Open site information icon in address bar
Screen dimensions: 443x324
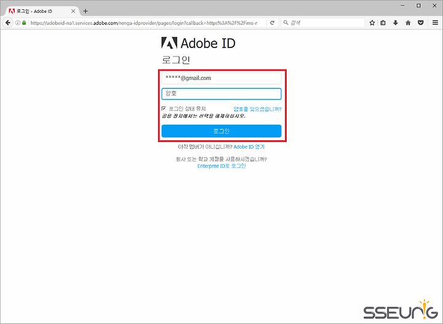point(17,23)
